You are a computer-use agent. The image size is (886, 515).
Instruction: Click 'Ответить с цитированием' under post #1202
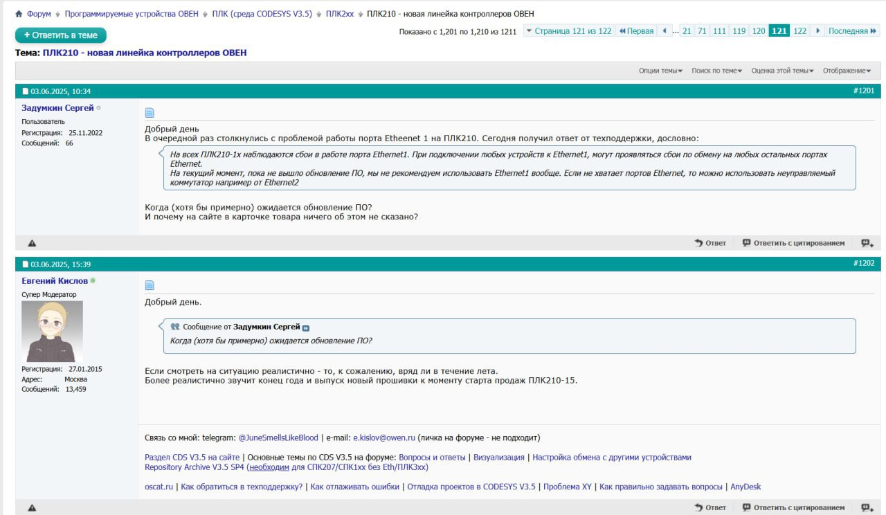[793, 507]
